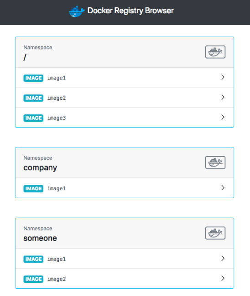Select the someone namespace heading
This screenshot has width=250, height=296.
pyautogui.click(x=40, y=238)
